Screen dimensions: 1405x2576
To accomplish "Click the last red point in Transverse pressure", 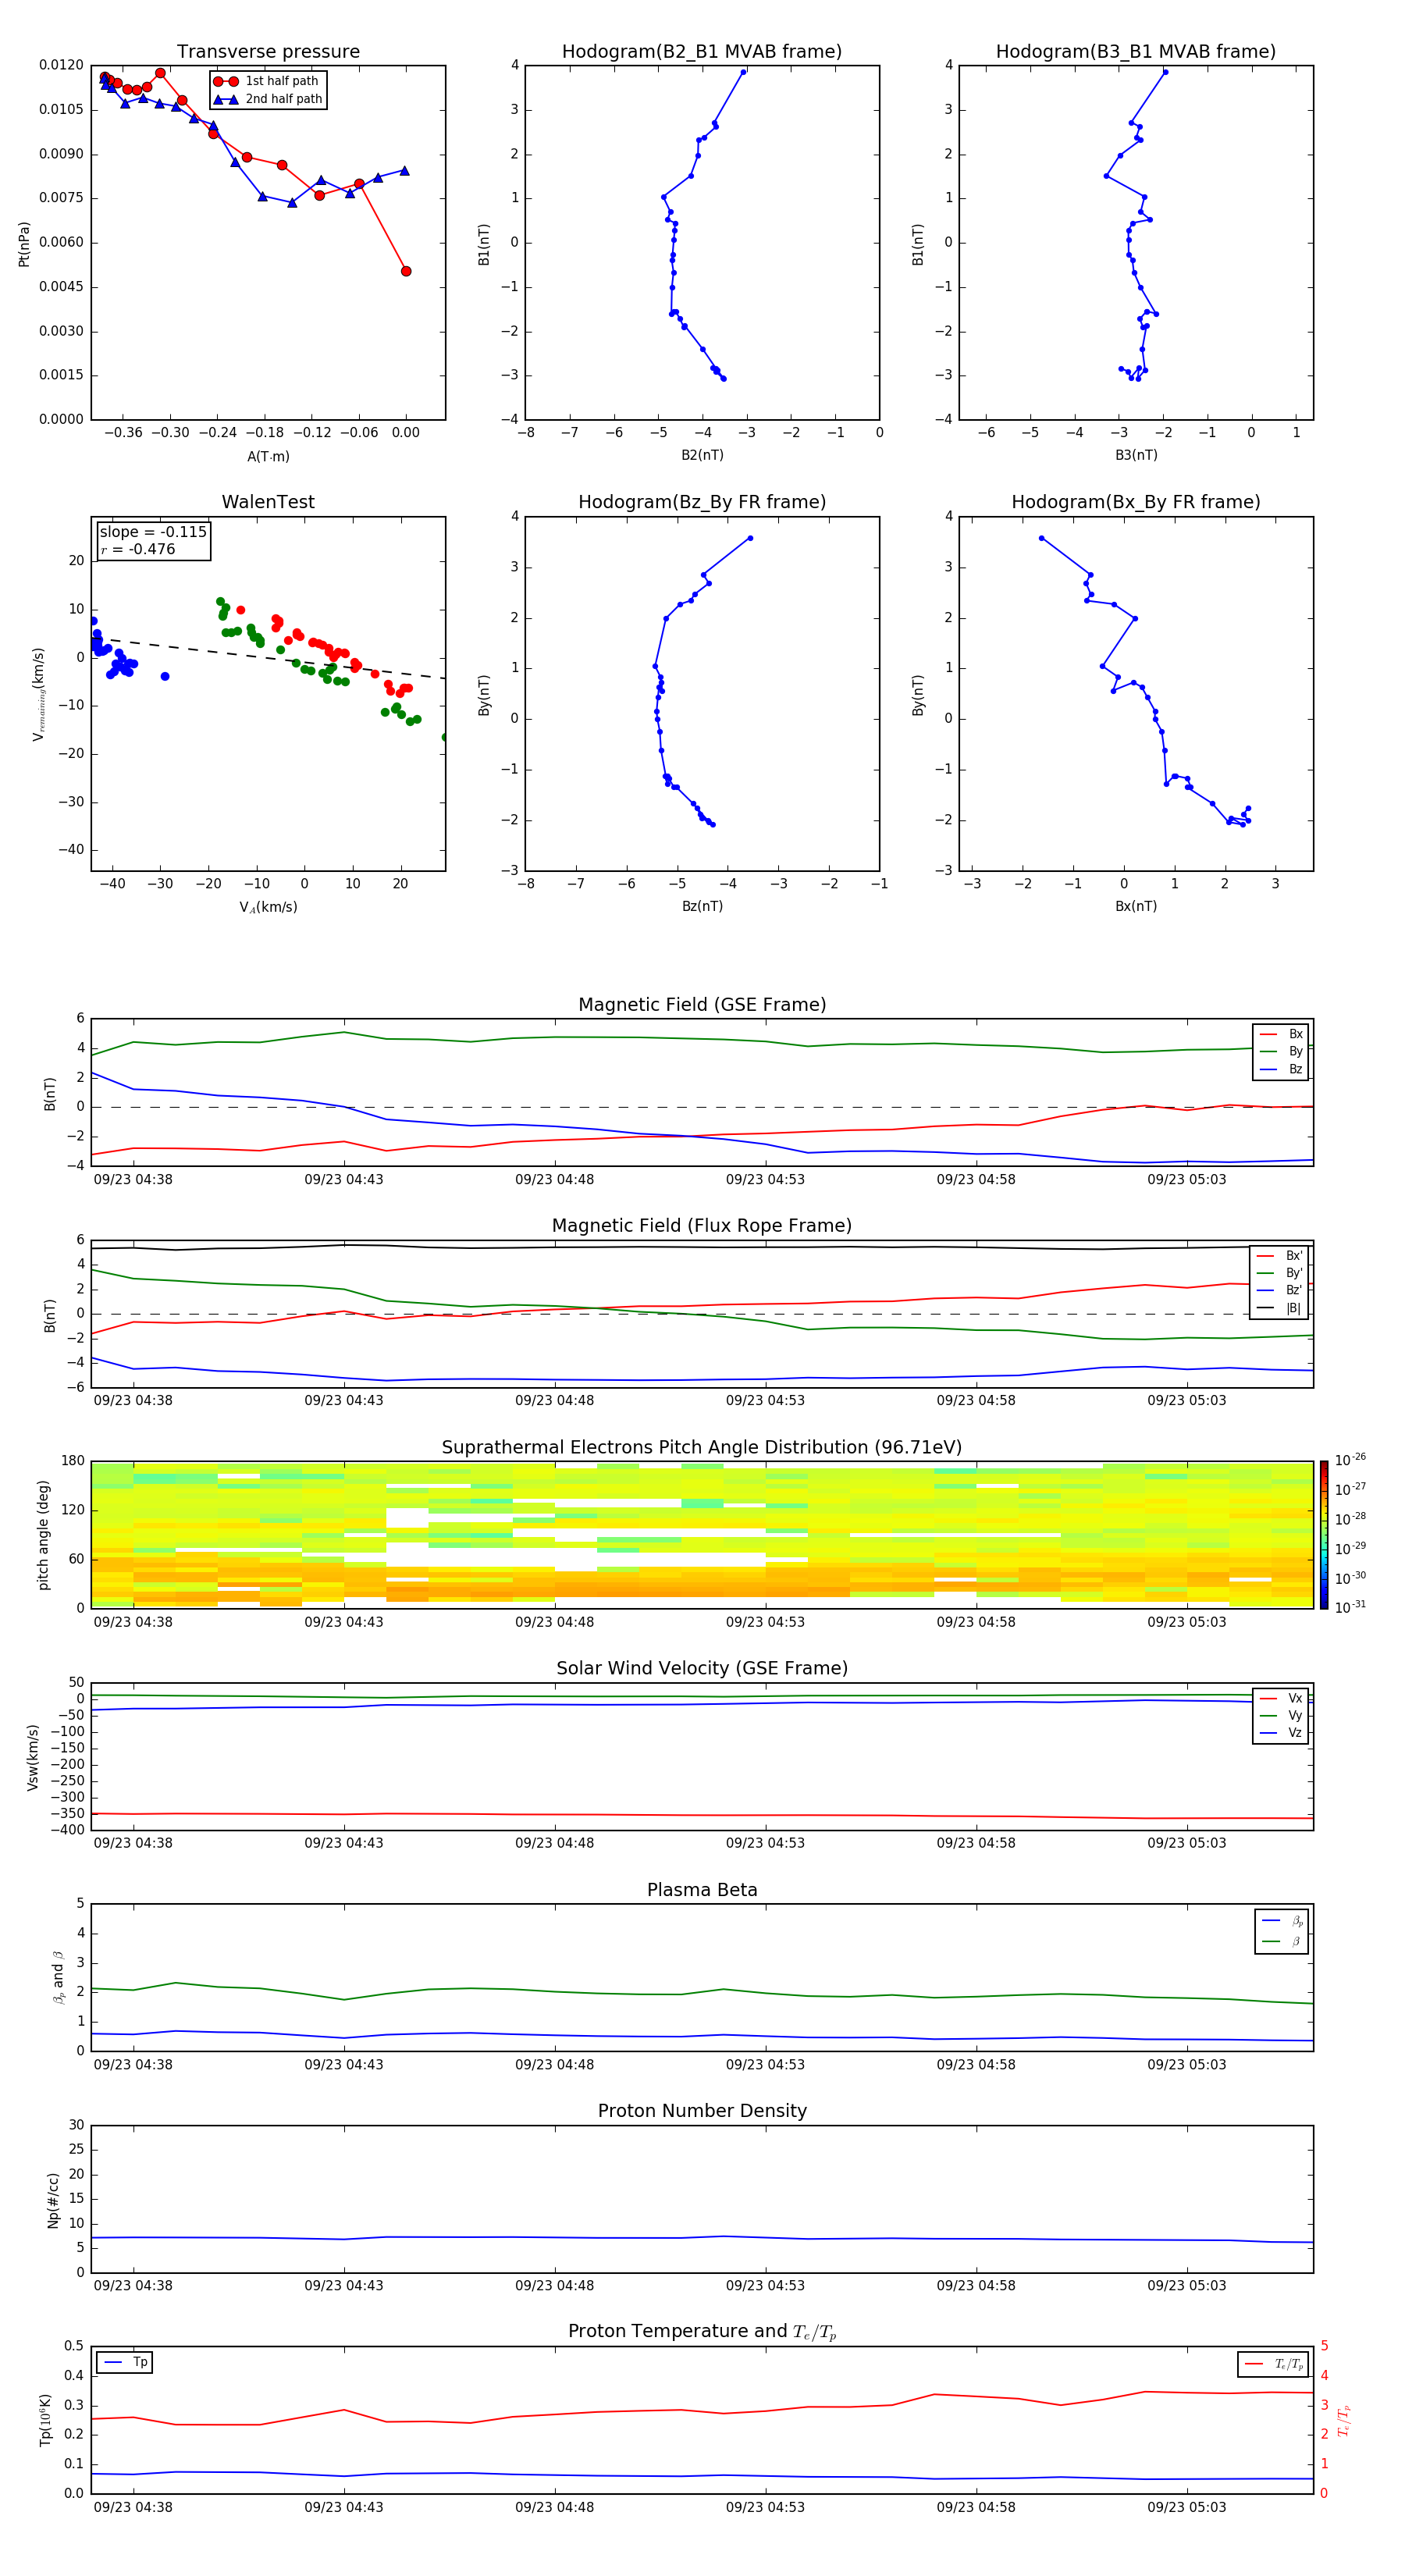I will [x=406, y=271].
